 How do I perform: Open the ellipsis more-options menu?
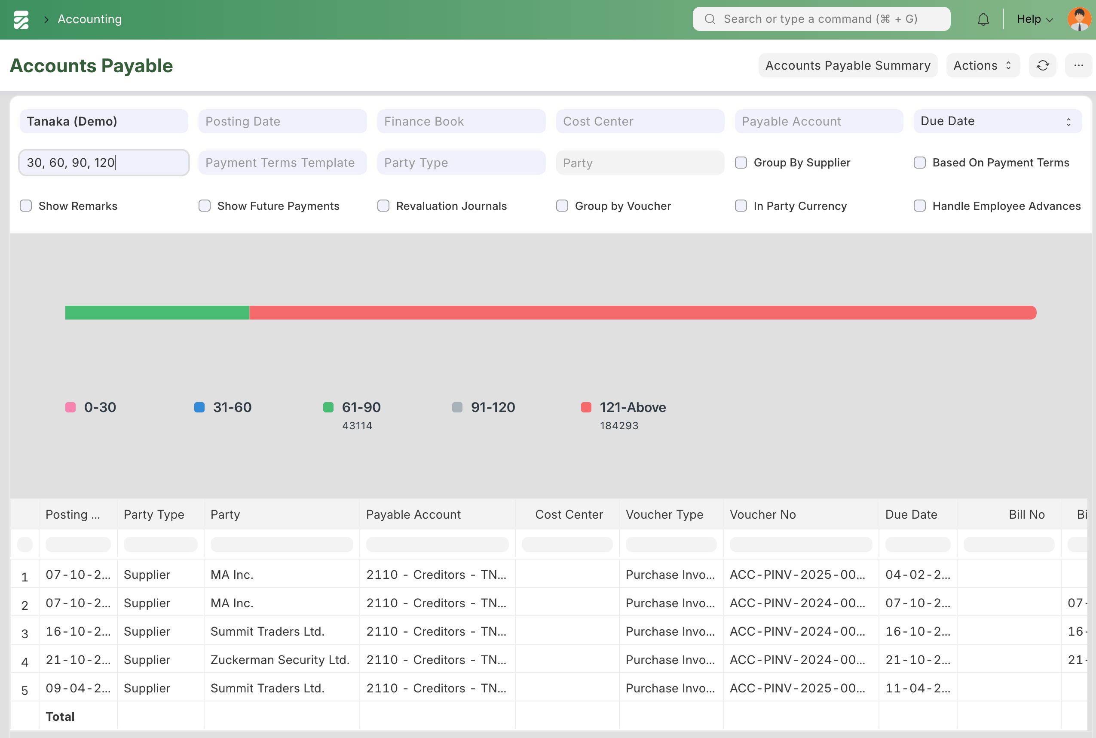[1079, 65]
